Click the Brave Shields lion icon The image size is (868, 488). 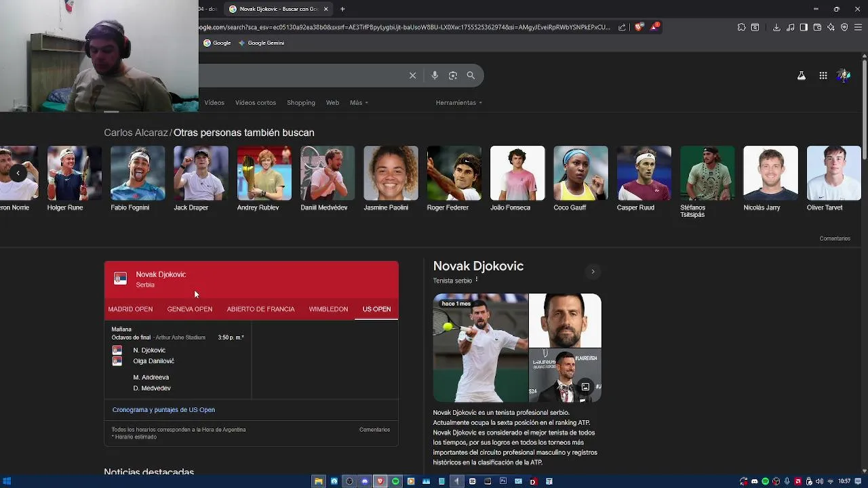coord(639,27)
